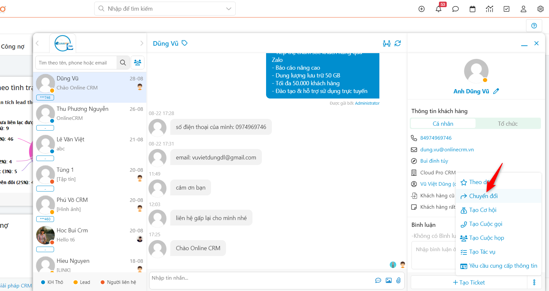This screenshot has width=549, height=291.
Task: Click the quick reply bubble icon in message box
Action: pos(378,280)
